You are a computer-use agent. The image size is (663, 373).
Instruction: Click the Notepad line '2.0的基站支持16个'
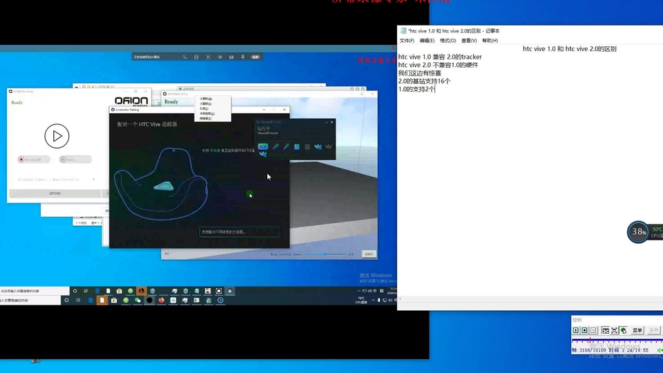click(424, 81)
